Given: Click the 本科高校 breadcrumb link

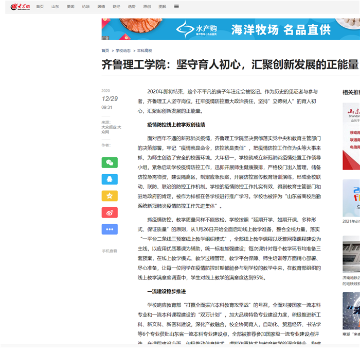Looking at the screenshot, I should tap(145, 51).
